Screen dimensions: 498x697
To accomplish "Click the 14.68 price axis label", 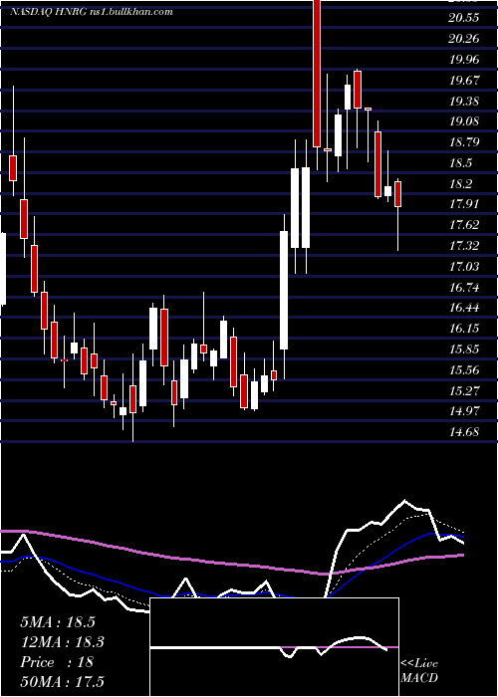I will (x=465, y=431).
